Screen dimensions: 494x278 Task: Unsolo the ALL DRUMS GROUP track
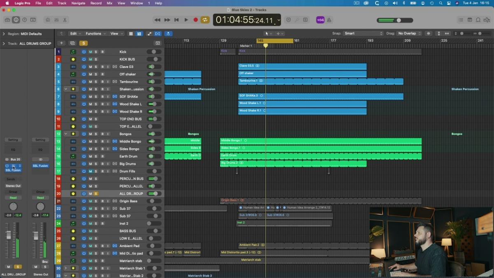(x=96, y=194)
